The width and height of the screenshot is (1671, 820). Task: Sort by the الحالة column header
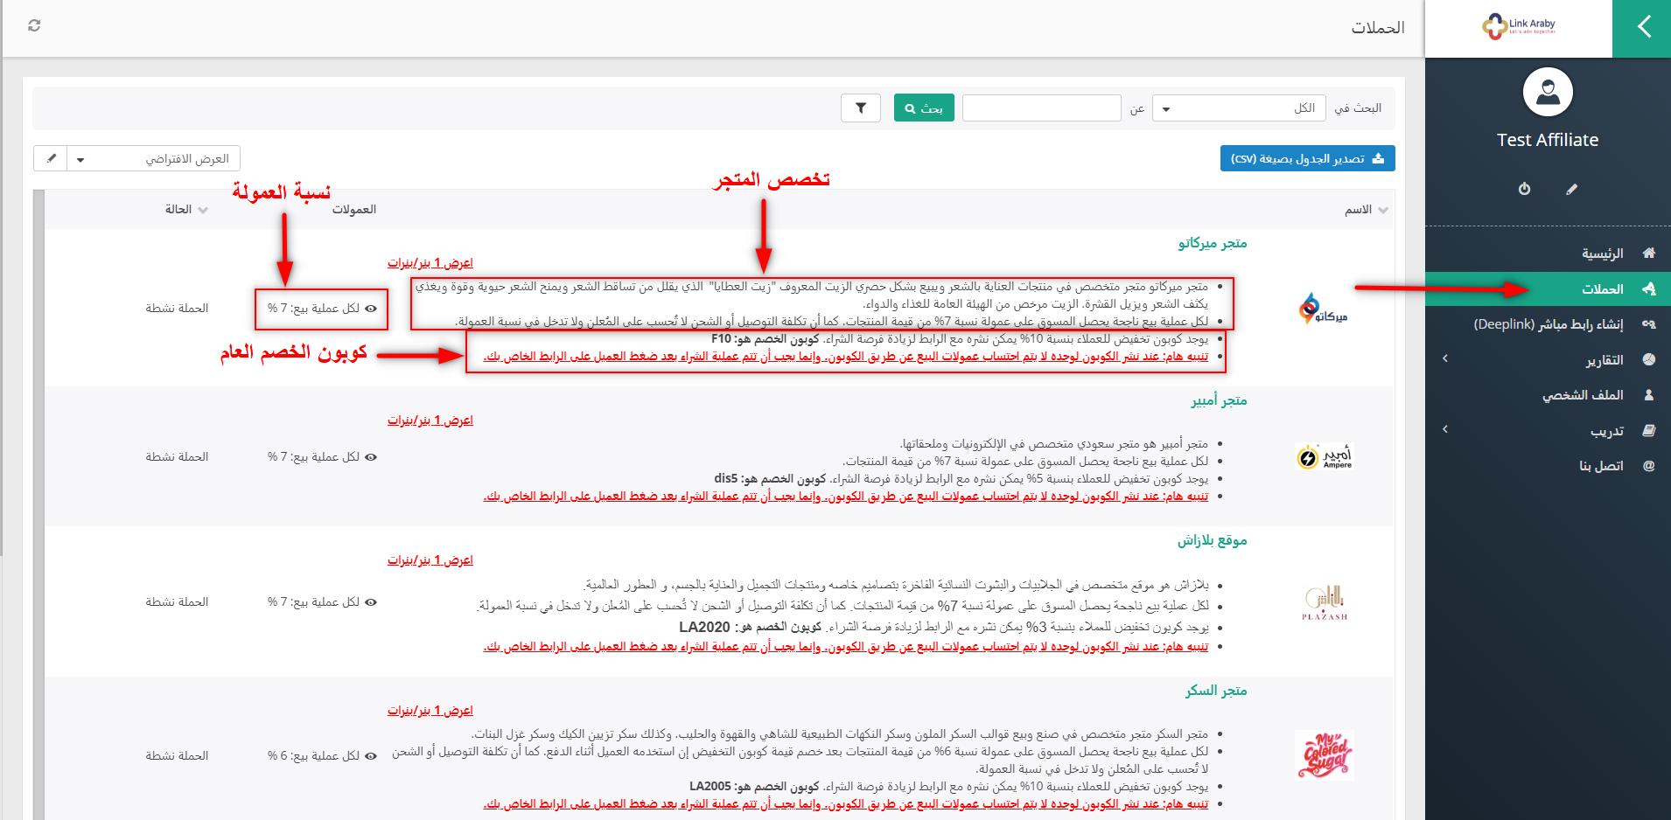pos(186,210)
